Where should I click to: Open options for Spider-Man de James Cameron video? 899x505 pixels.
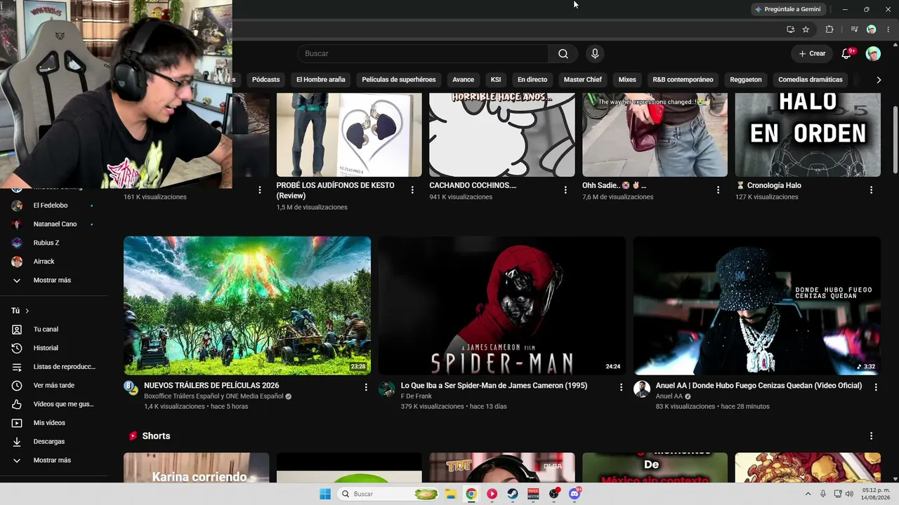[621, 387]
